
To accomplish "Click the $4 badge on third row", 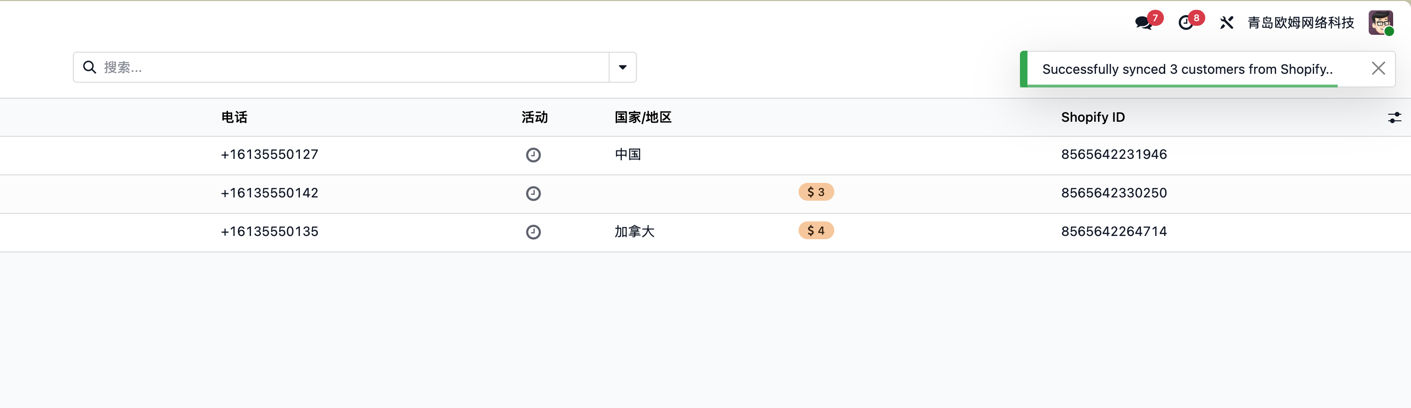I will point(816,231).
